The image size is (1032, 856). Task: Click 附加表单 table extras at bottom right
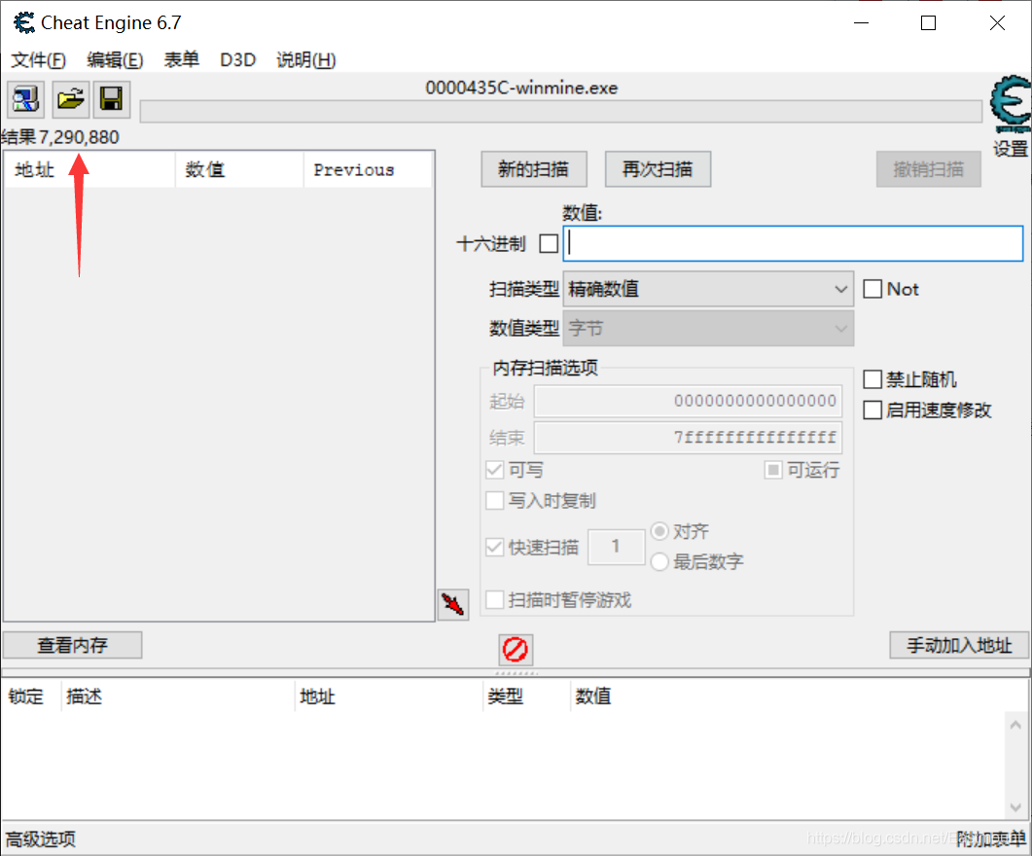990,838
